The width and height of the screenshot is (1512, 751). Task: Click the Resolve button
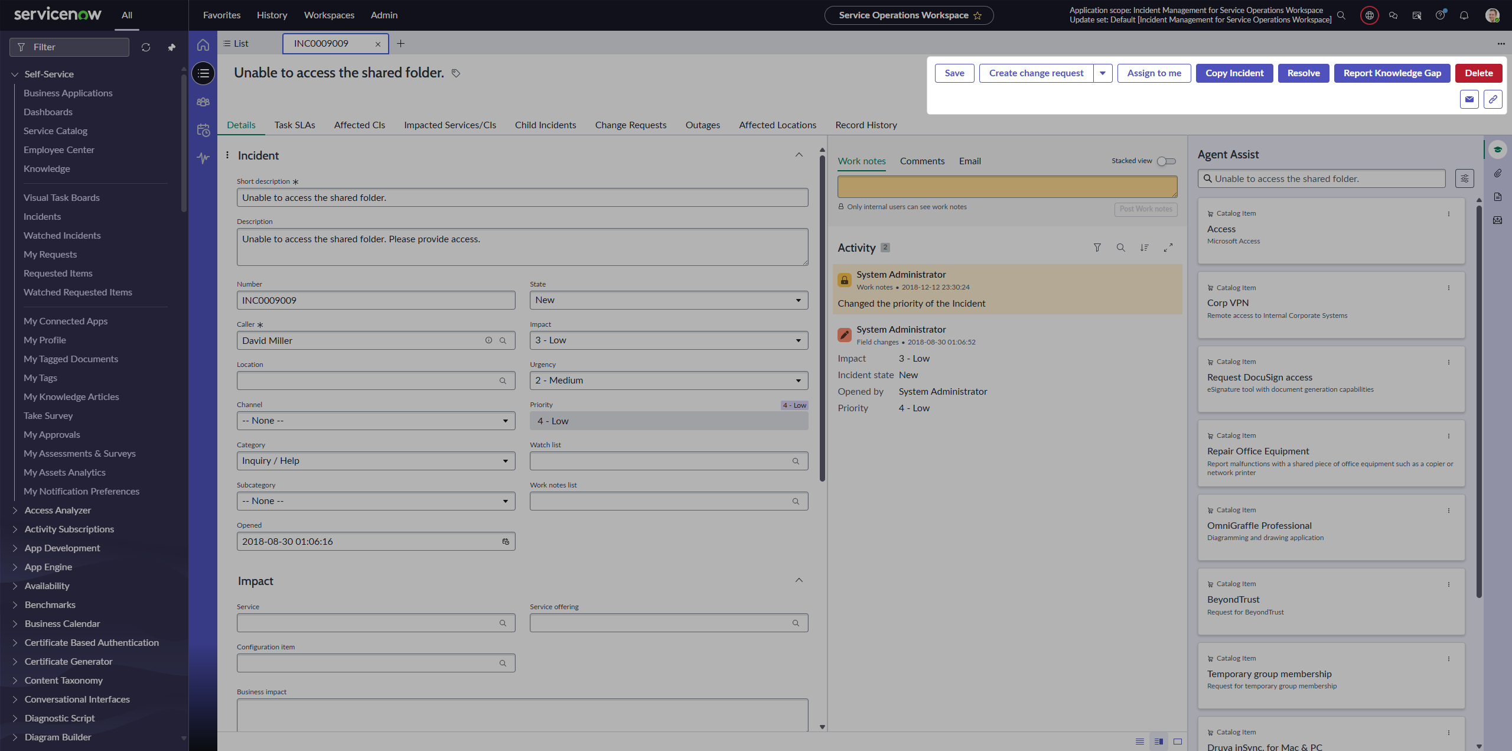[x=1303, y=73]
